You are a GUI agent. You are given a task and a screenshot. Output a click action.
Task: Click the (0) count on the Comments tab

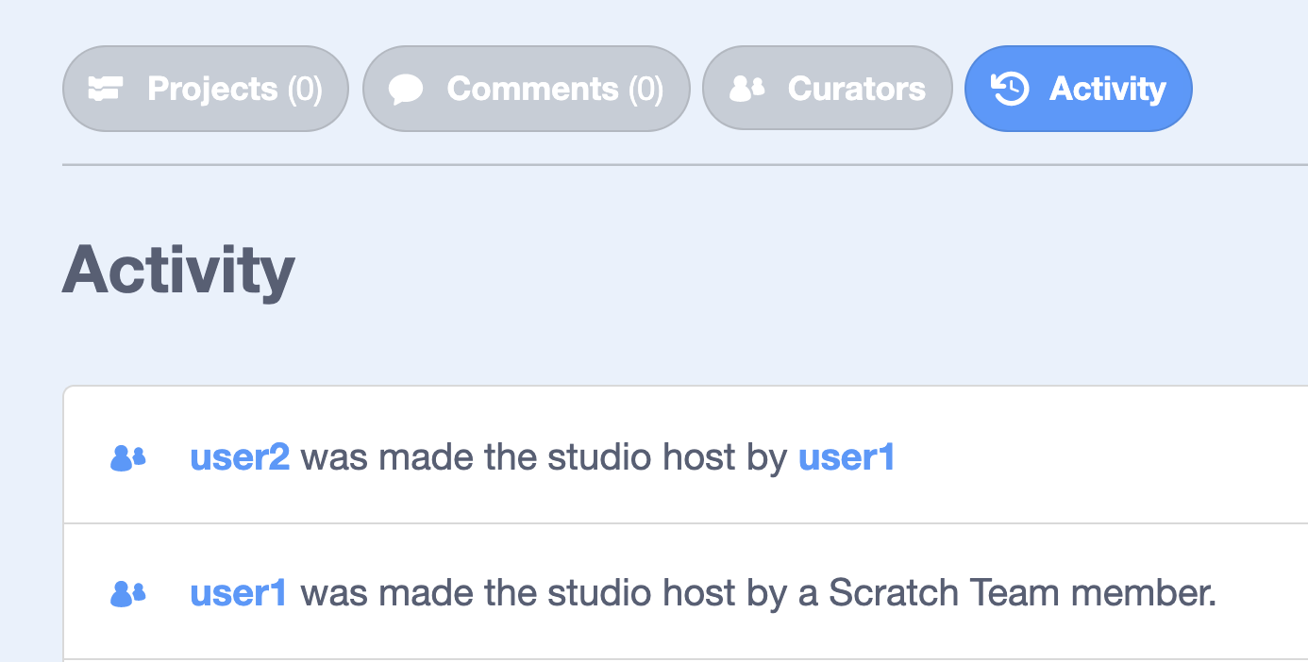tap(646, 89)
